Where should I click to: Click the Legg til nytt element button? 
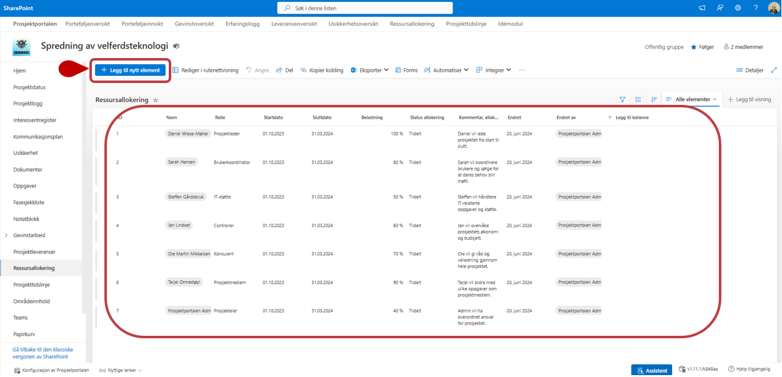click(131, 71)
